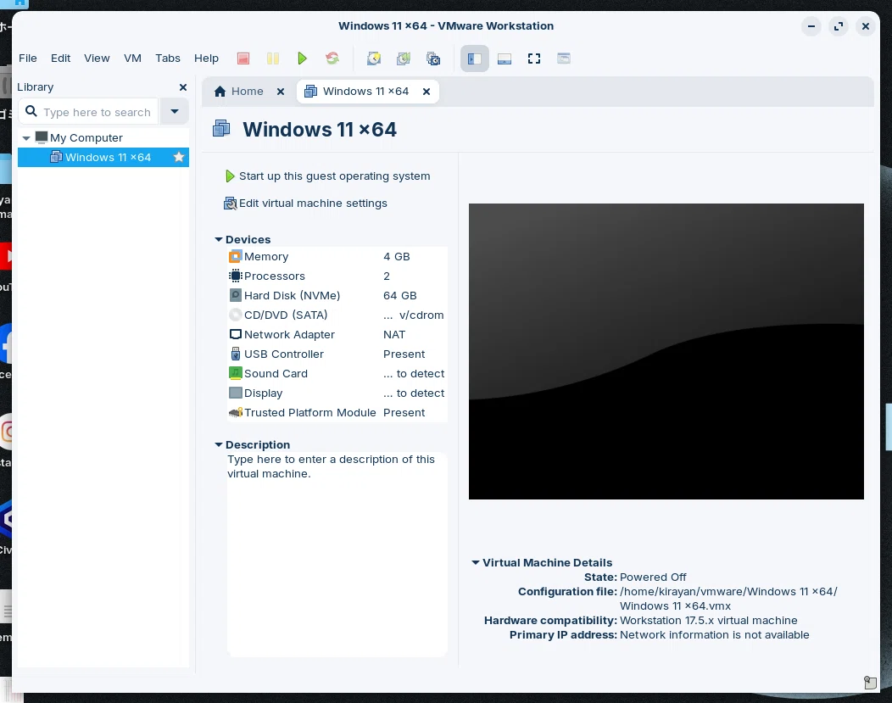Click the green start-up arrow icon
This screenshot has height=703, width=892.
click(x=230, y=176)
